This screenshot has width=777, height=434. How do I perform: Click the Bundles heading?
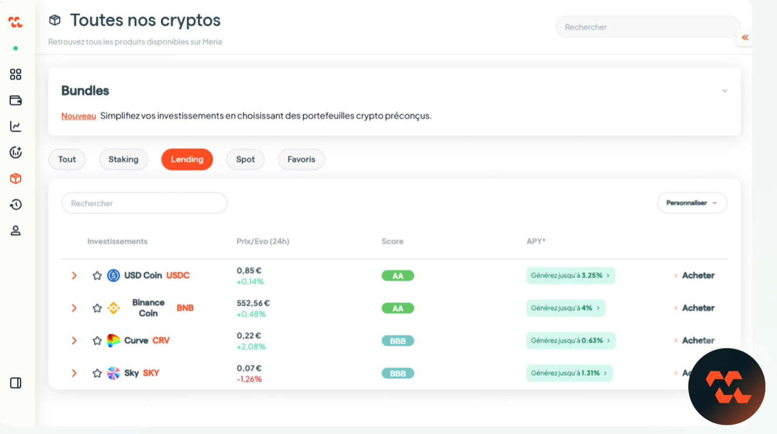click(85, 91)
